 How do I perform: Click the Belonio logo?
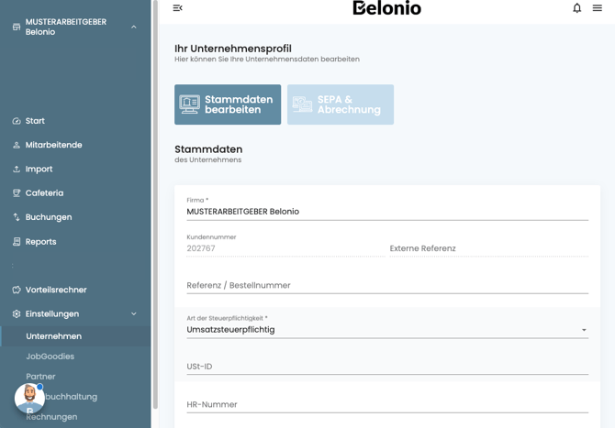386,8
